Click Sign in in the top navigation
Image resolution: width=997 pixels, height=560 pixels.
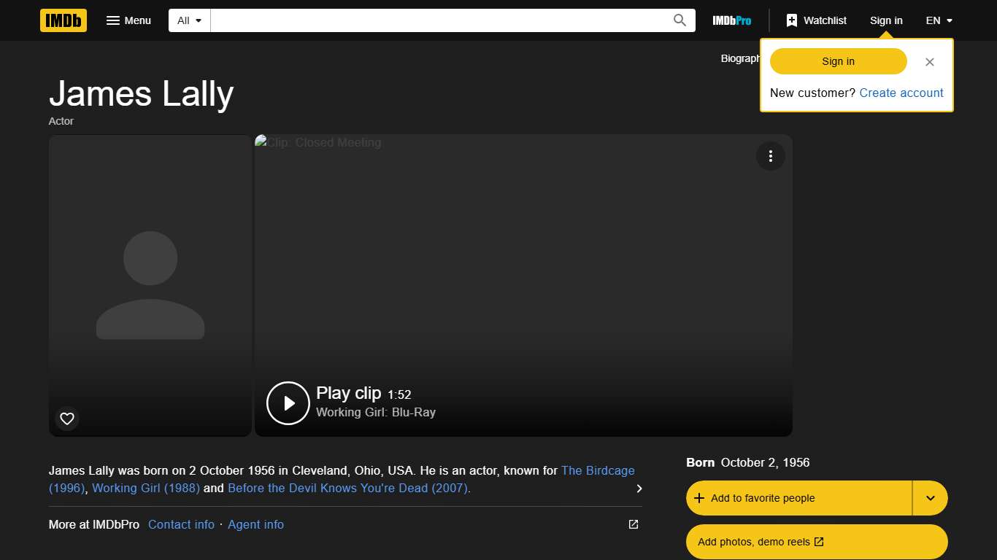tap(886, 20)
